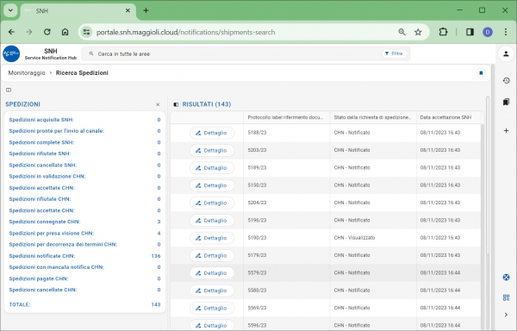
Task: Bookmark this tab with the star icon
Action: tap(418, 32)
